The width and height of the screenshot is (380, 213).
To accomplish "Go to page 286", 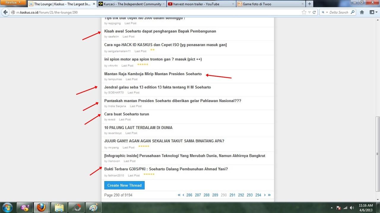I will [189, 195].
